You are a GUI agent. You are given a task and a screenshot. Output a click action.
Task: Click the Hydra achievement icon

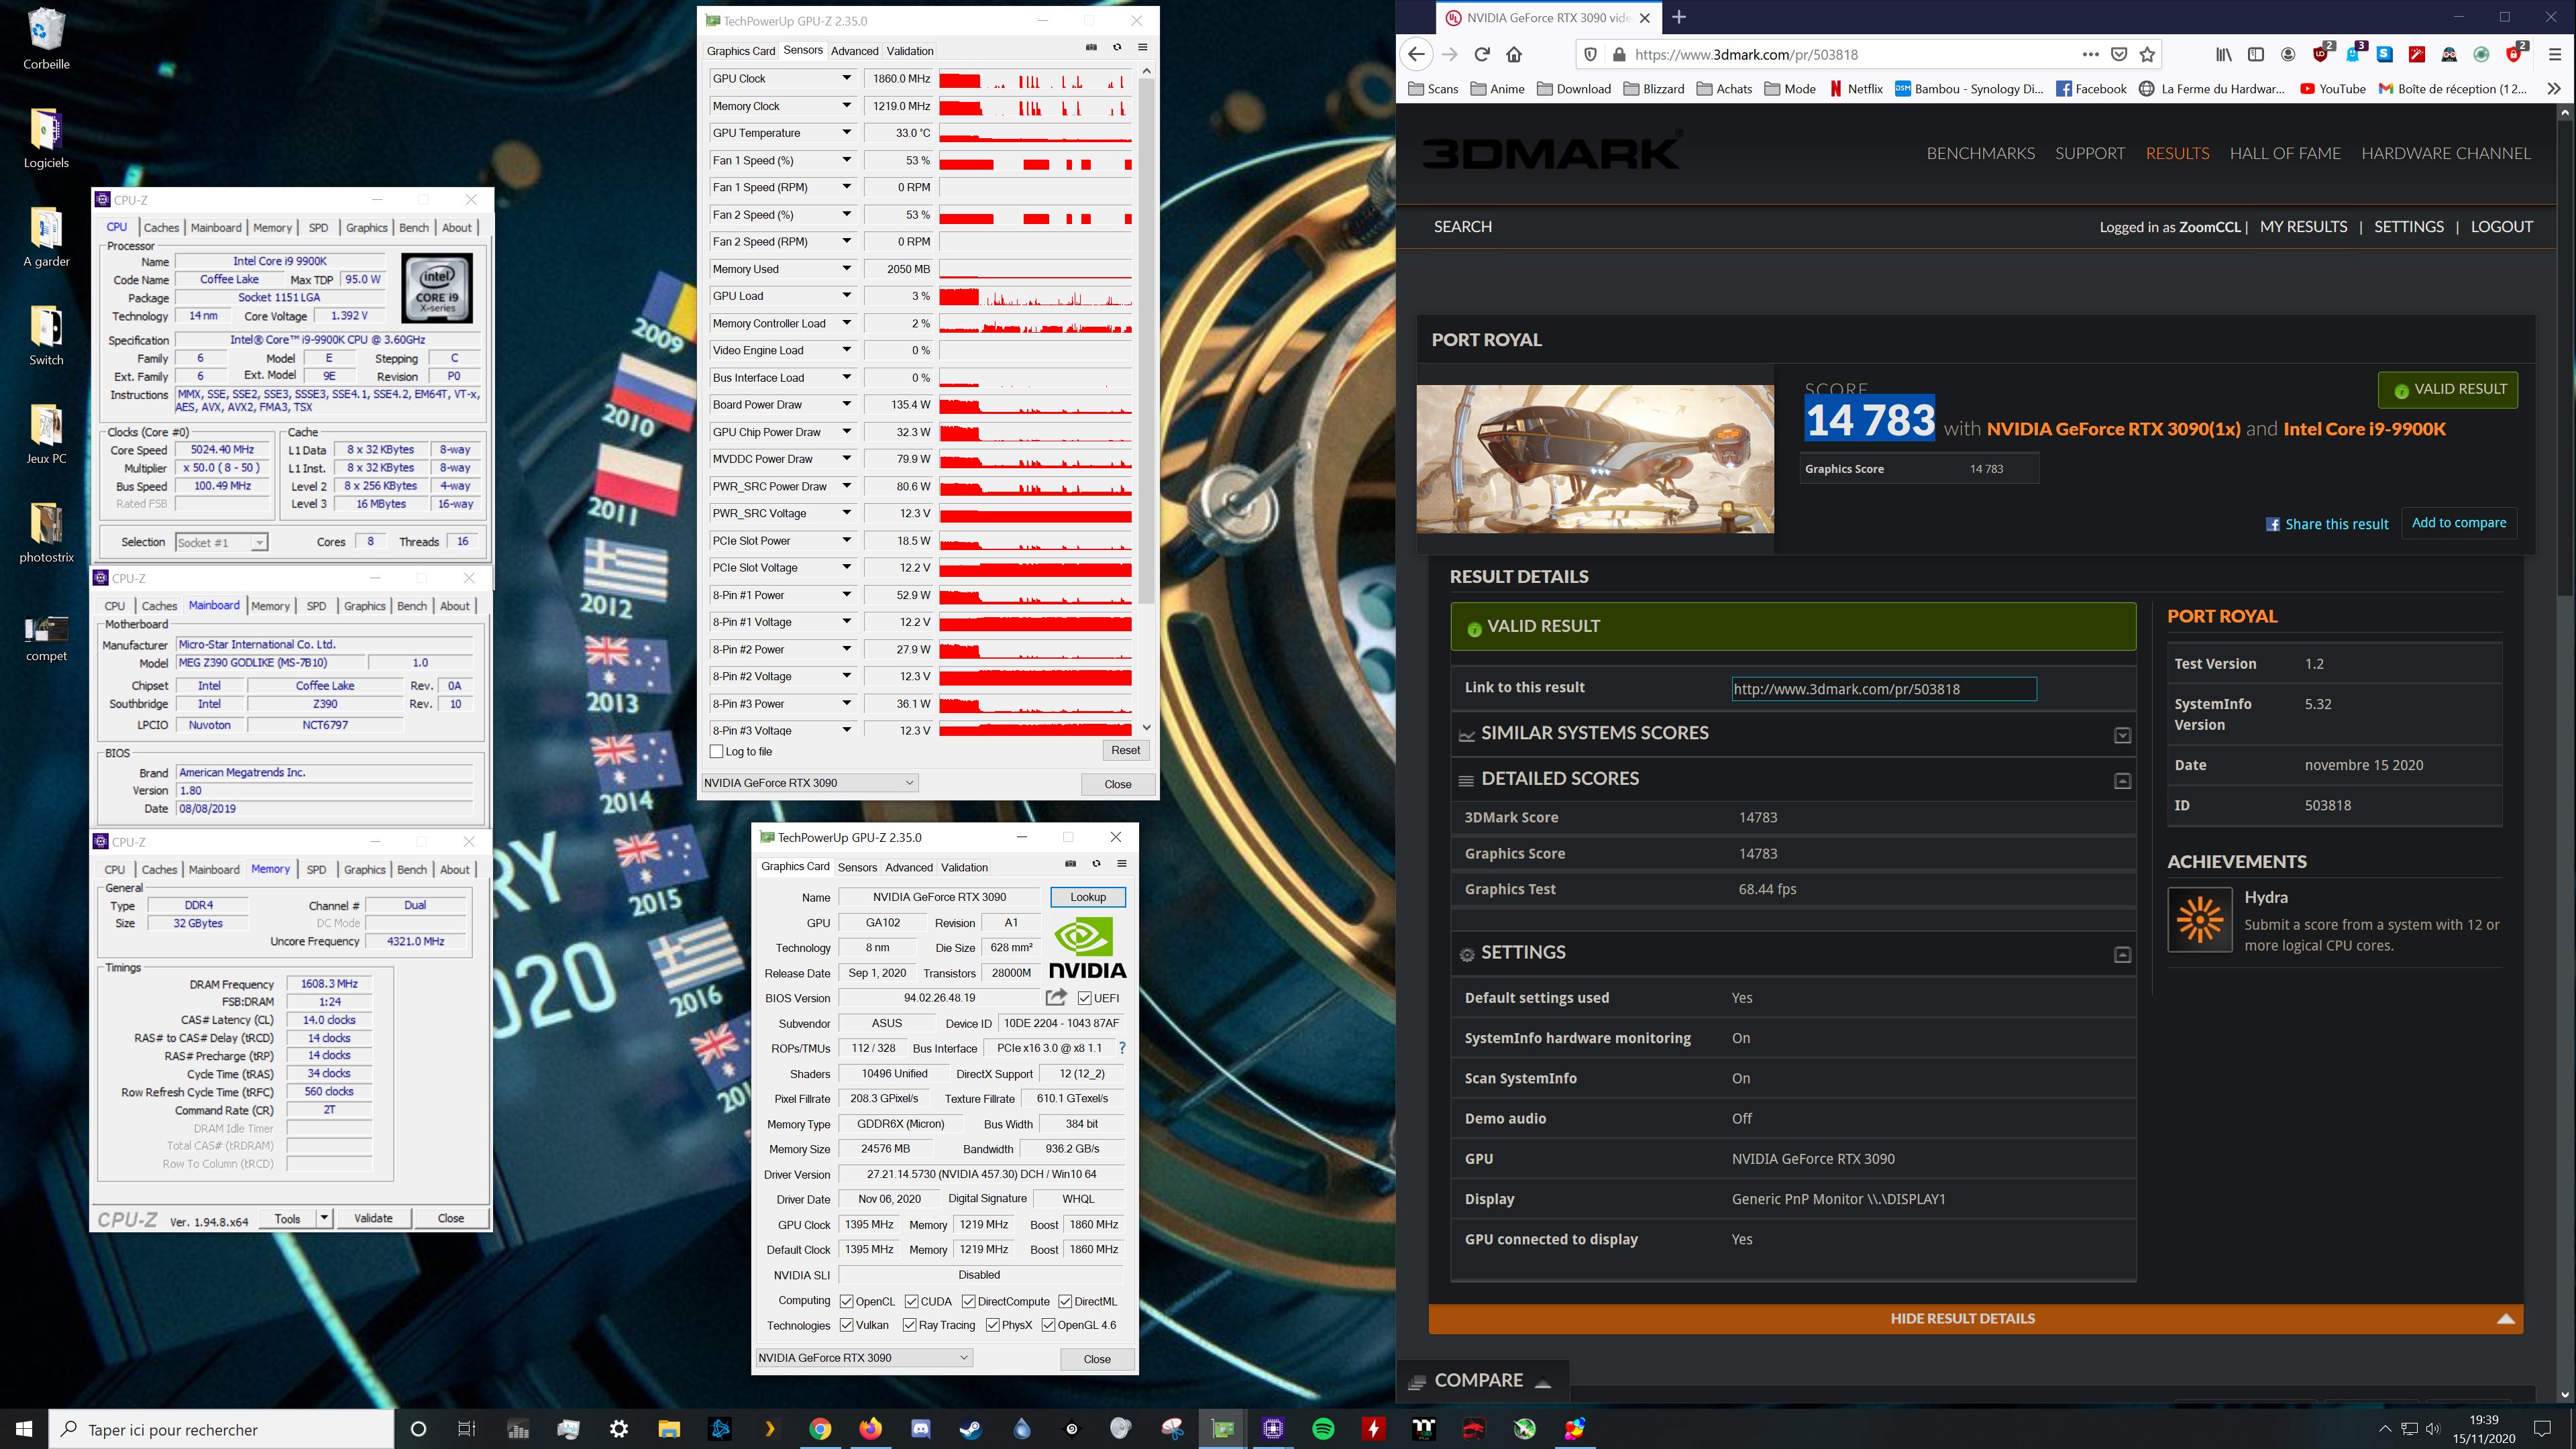click(x=2200, y=919)
